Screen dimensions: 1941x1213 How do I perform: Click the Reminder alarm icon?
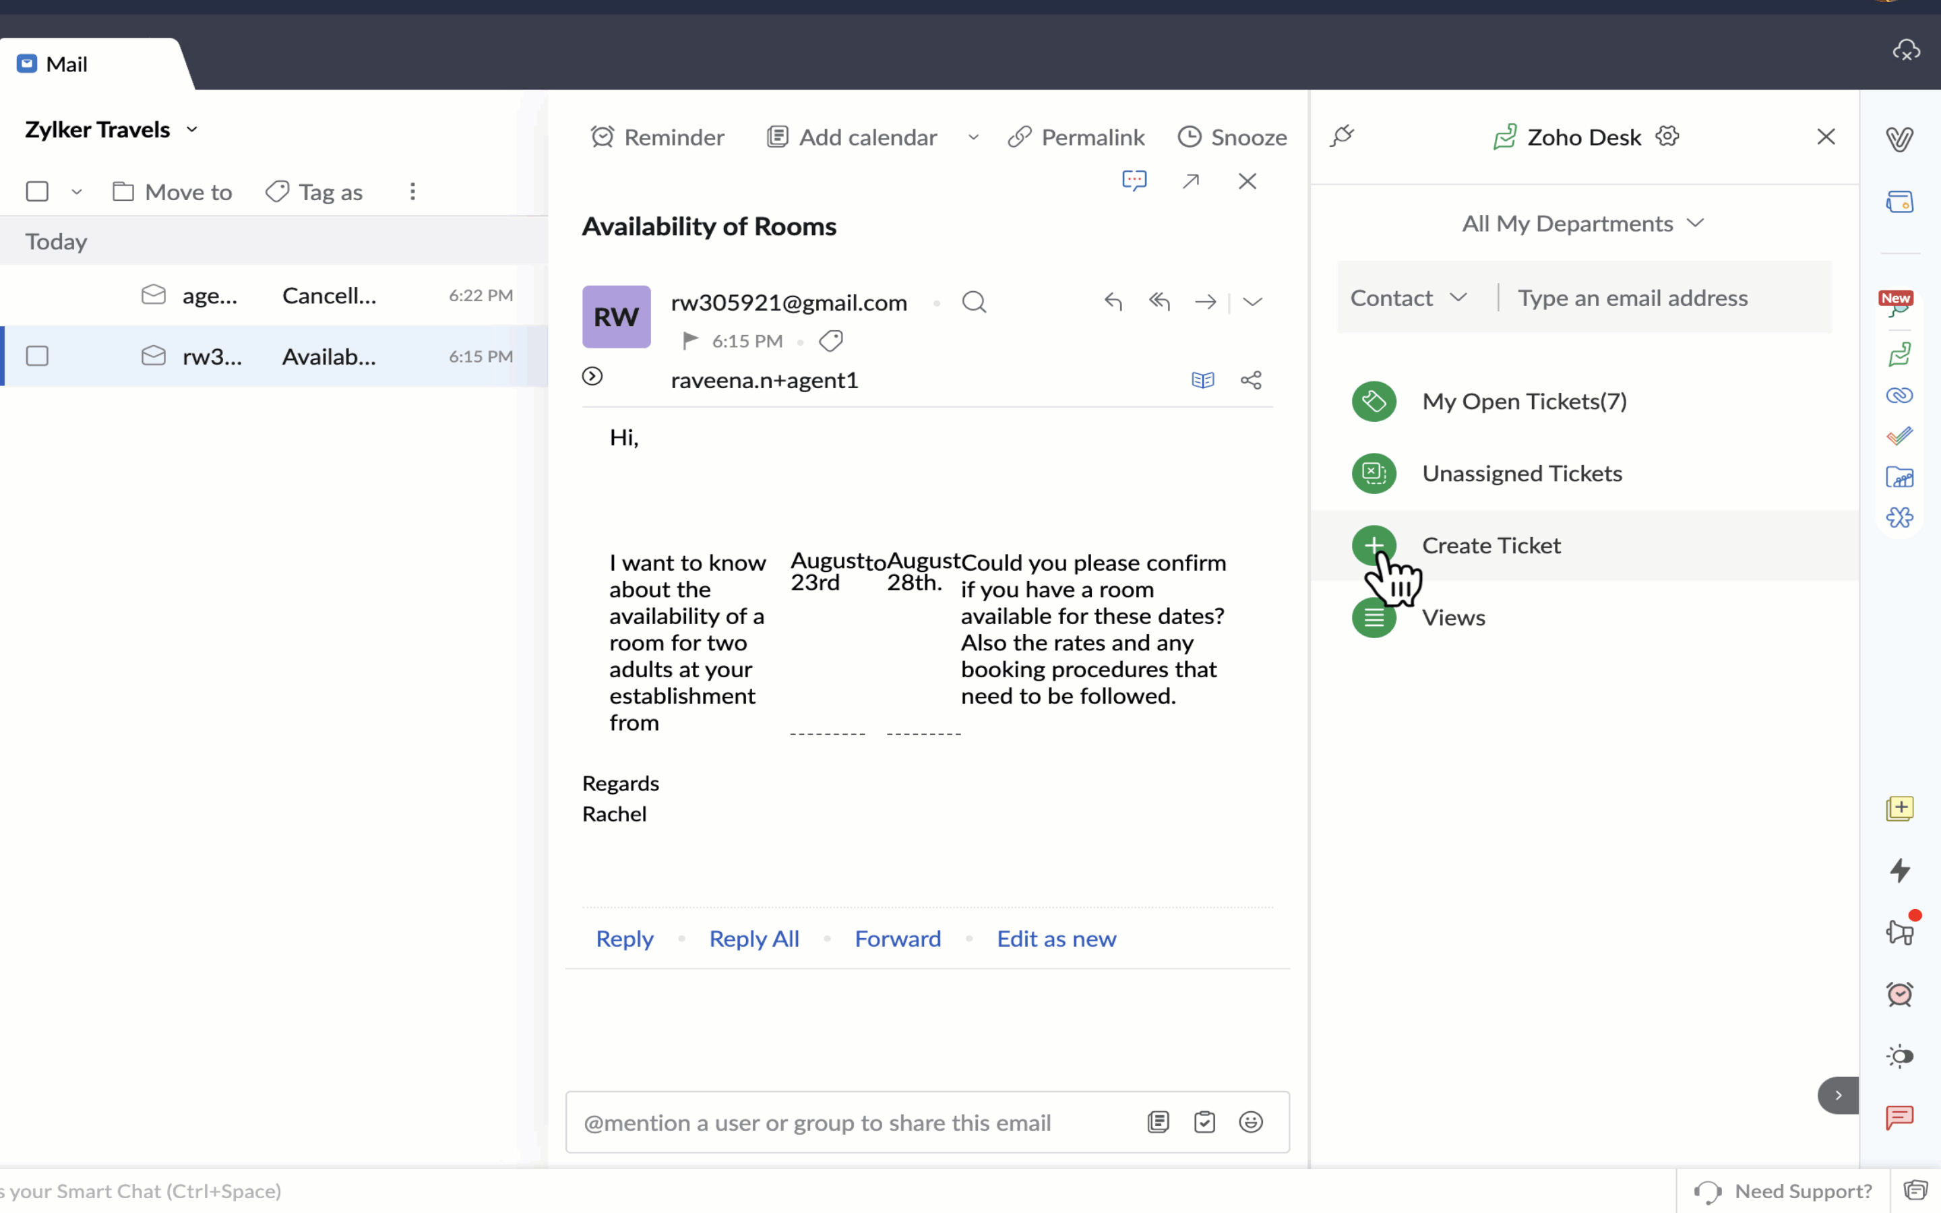click(603, 137)
